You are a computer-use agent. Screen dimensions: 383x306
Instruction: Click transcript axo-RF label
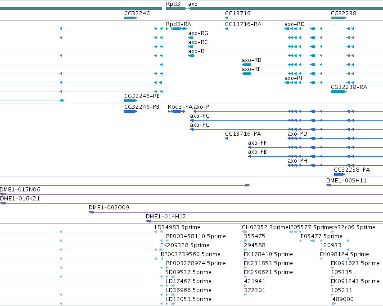pyautogui.click(x=251, y=69)
